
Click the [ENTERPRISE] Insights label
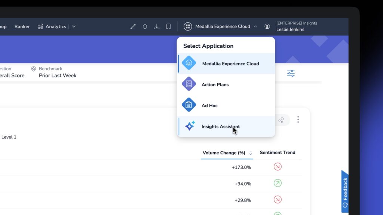tap(297, 23)
